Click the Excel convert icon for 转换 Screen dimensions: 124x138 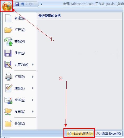click(x=8, y=41)
